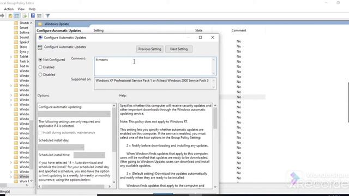Click Comment box scroll up arrow
This screenshot has height=196, width=349.
(213, 59)
